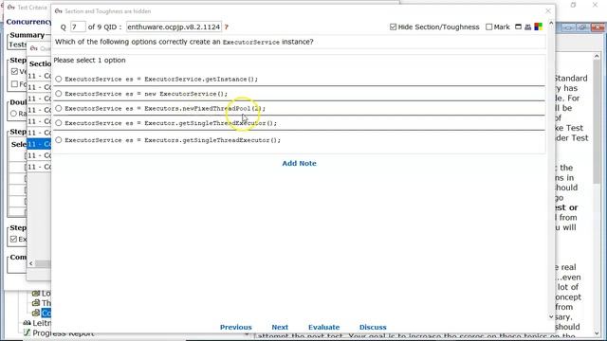
Task: Click the question dialog scroll-down arrow
Action: point(551,316)
